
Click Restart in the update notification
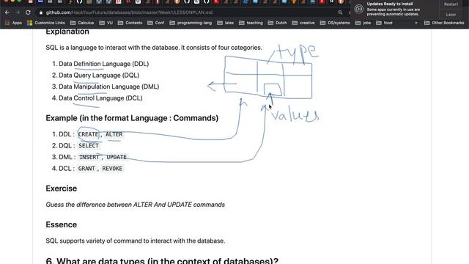(x=451, y=4)
